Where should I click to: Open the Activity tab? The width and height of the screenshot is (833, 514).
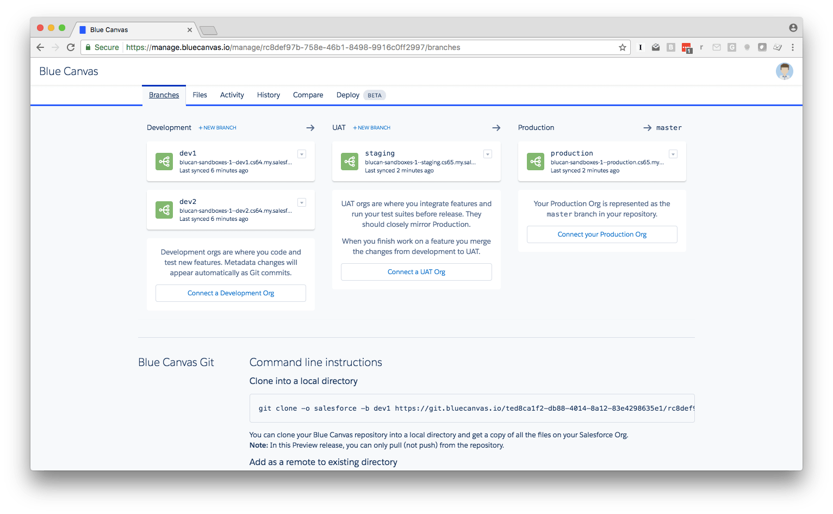[x=232, y=95]
